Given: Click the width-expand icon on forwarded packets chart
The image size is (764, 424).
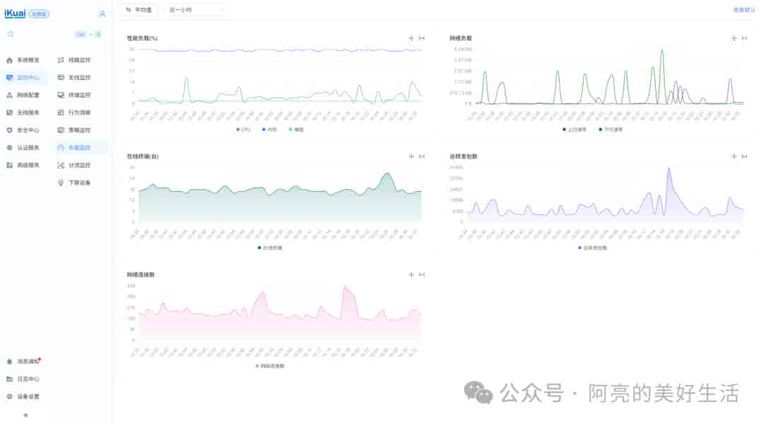Looking at the screenshot, I should pyautogui.click(x=744, y=156).
